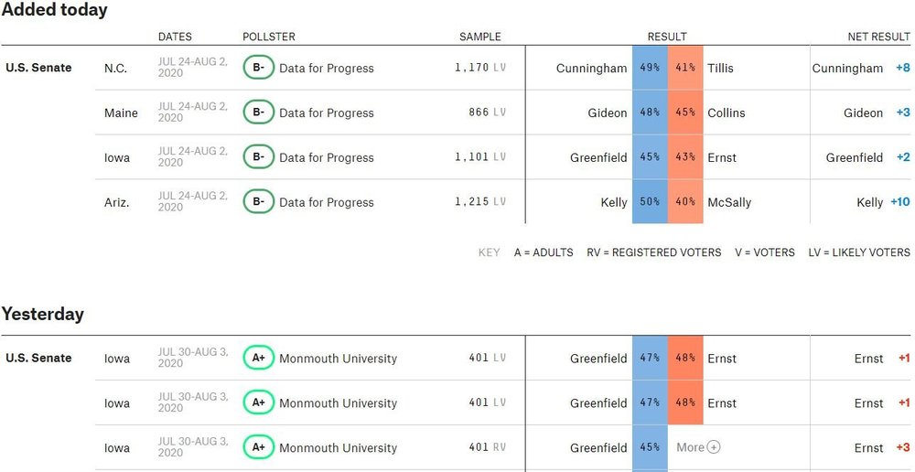Click the B- grade badge in the N.C. row
Image resolution: width=915 pixels, height=472 pixels.
258,68
